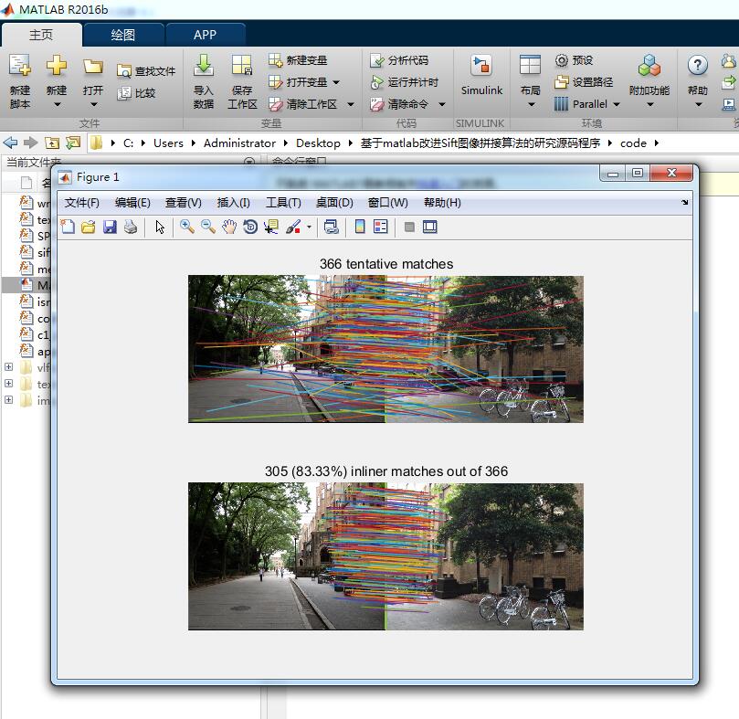739x719 pixels.
Task: Insert a legend via toolbar icon
Action: pyautogui.click(x=380, y=227)
